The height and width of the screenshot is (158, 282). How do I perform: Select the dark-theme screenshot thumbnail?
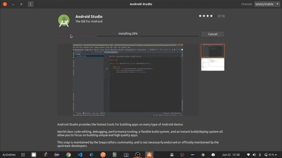[213, 51]
